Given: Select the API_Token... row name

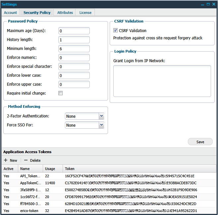Looking at the screenshot, I should click(30, 176).
